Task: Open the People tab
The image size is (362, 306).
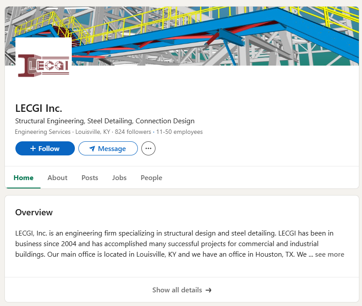Action: [x=151, y=178]
